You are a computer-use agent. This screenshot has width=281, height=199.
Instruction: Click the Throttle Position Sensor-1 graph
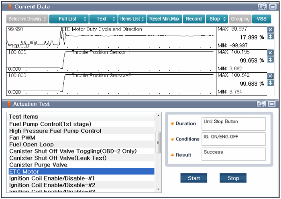tap(111, 61)
